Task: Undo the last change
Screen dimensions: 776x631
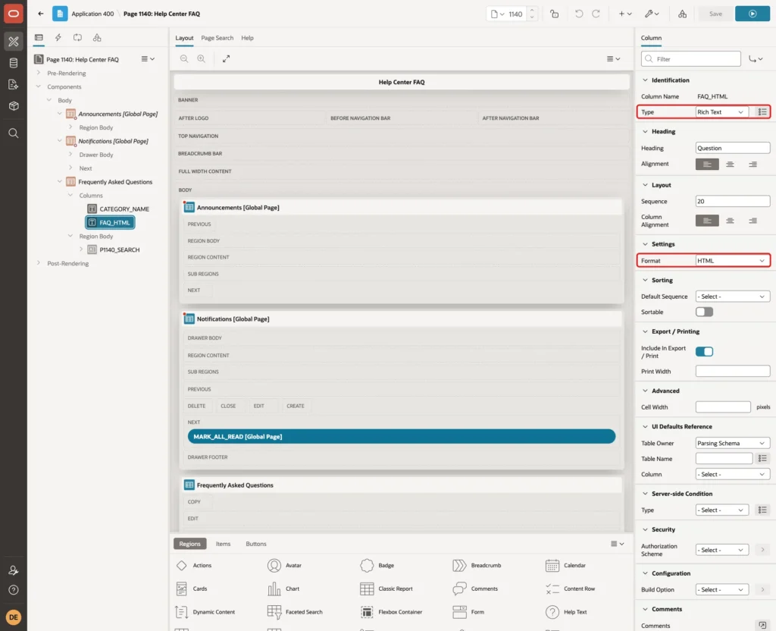Action: coord(578,14)
